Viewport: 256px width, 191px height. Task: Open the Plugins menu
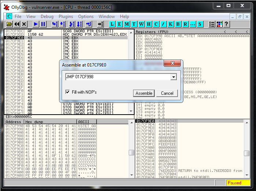(66, 17)
